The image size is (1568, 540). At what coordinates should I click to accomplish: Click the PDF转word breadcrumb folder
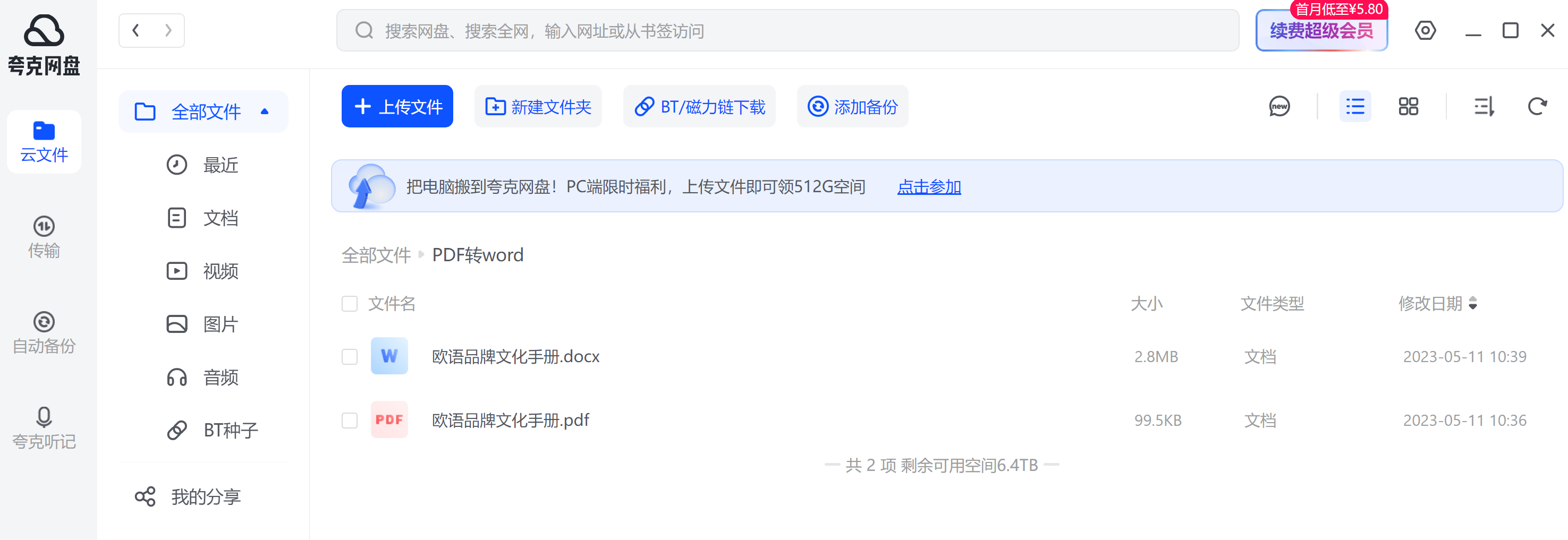point(478,255)
